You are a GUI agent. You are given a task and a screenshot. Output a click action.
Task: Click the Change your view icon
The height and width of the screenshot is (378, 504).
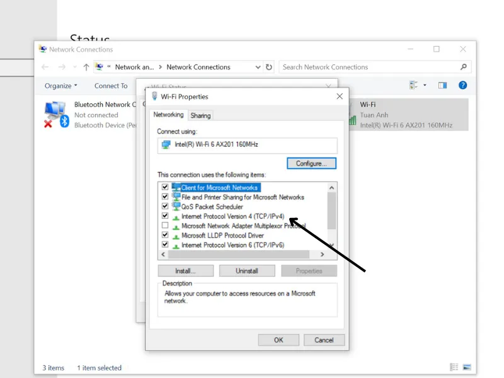[x=413, y=85]
